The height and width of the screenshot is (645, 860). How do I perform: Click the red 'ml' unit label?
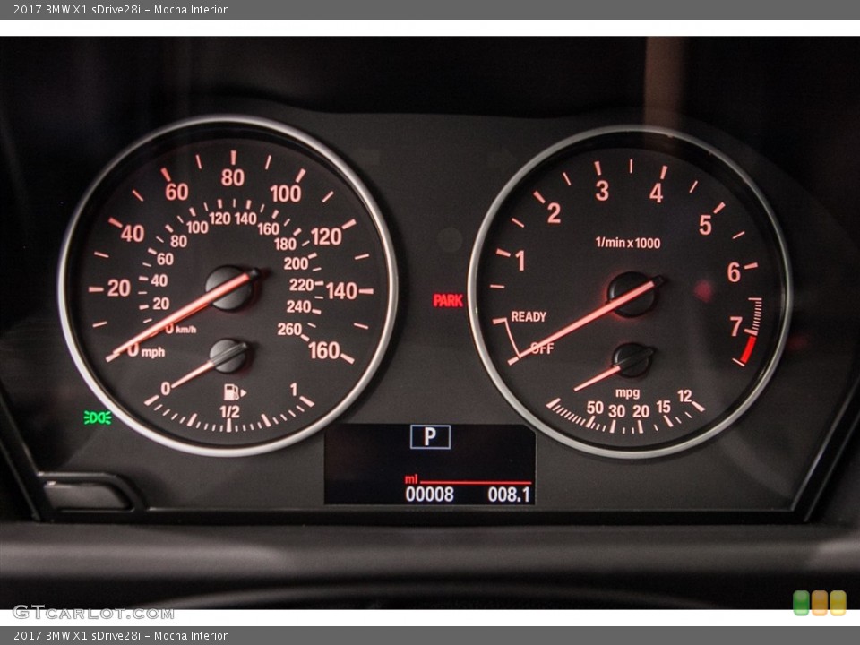click(411, 479)
